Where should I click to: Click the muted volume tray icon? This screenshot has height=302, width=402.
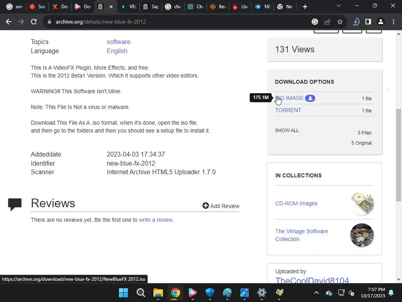pyautogui.click(x=351, y=293)
